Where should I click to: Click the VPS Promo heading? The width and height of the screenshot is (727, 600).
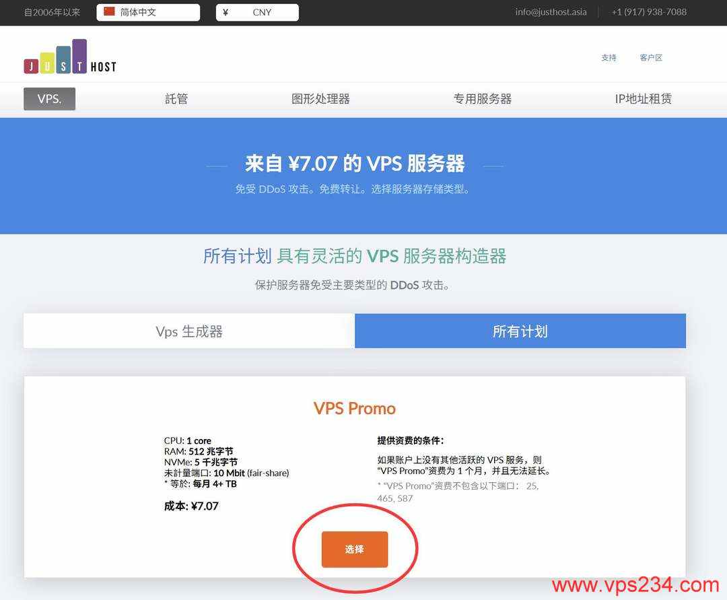(x=355, y=409)
